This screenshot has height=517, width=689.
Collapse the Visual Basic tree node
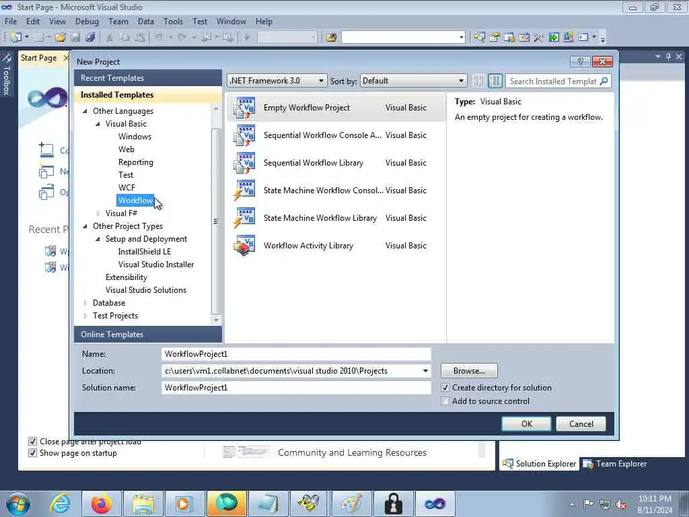click(98, 124)
